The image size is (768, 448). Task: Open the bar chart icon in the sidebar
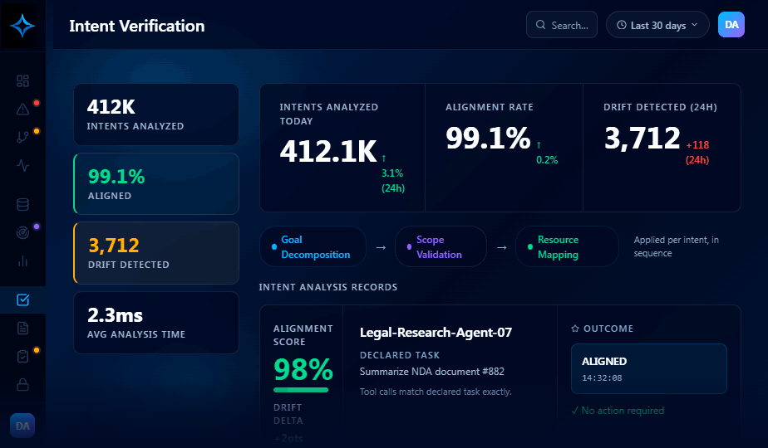click(22, 261)
